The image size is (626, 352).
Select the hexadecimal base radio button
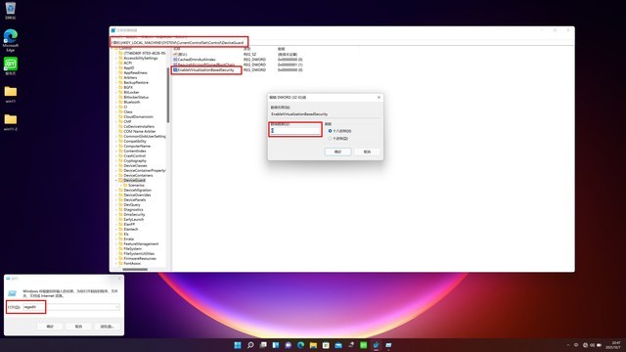click(331, 131)
